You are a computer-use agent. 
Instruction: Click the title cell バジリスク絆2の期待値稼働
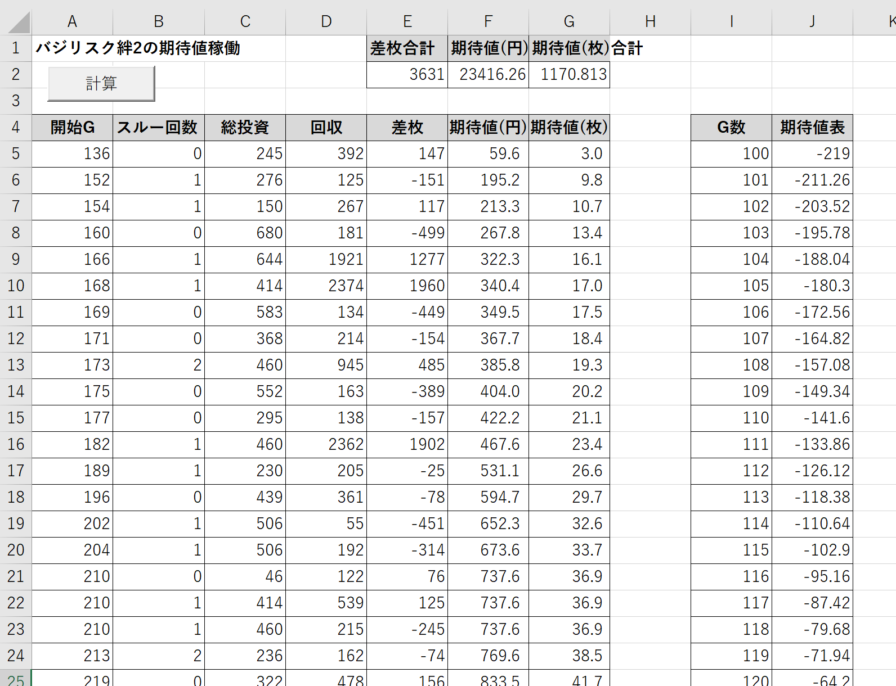138,48
